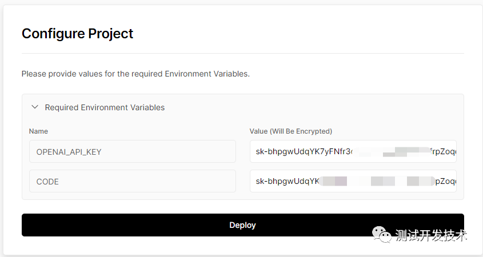This screenshot has width=483, height=257.
Task: Focus the OPENAI_API_KEY name field
Action: (132, 151)
